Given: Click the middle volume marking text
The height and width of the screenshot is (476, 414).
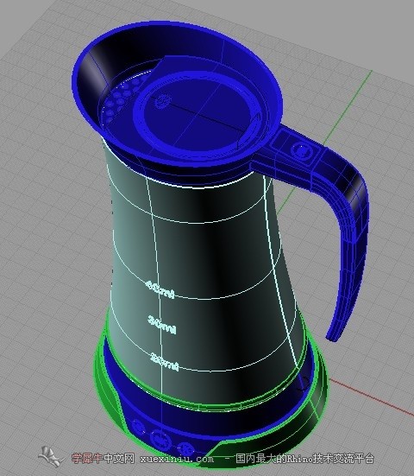Looking at the screenshot, I should click(162, 325).
